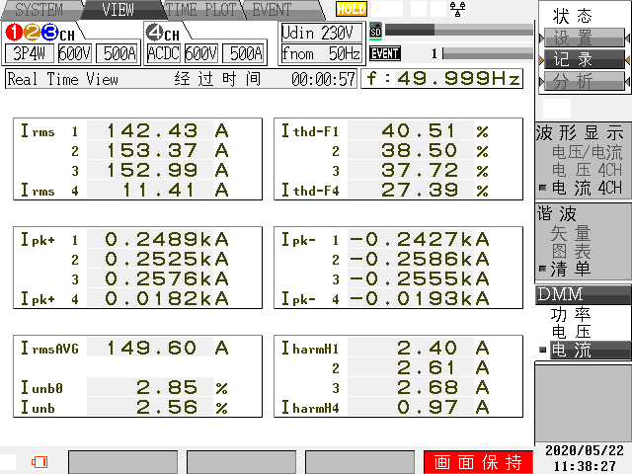This screenshot has height=474, width=632.
Task: Expand the 设置 status option
Action: [573, 39]
